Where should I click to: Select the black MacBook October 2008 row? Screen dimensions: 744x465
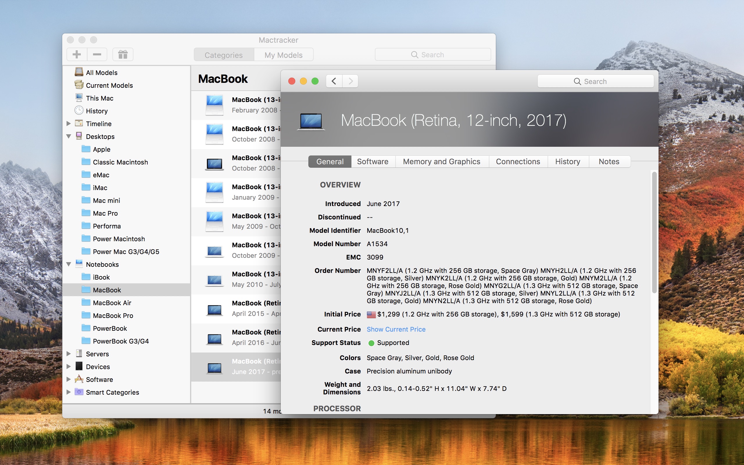(x=236, y=163)
